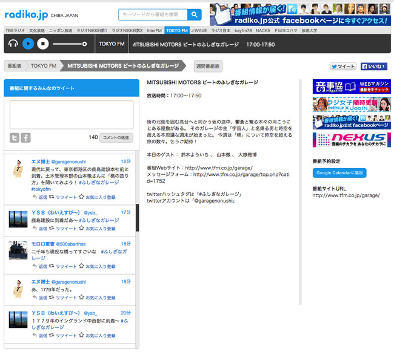This screenshot has height=352, width=394.
Task: Open the TOKYO FM breadcrumb
Action: 44,66
